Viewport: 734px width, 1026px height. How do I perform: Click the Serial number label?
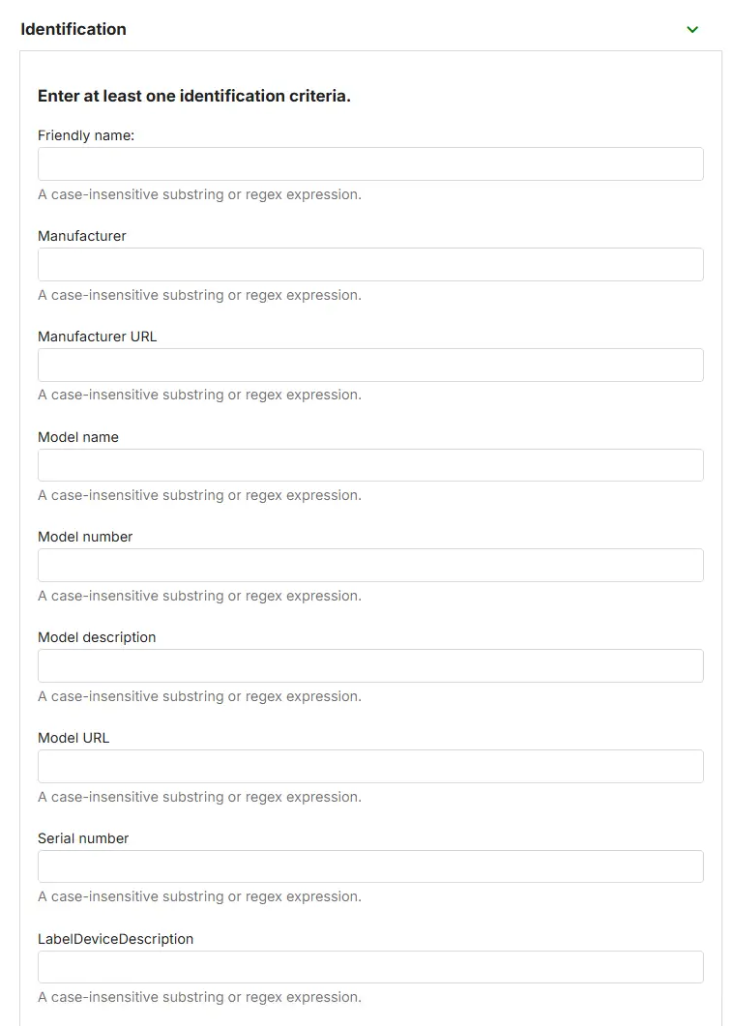[82, 838]
